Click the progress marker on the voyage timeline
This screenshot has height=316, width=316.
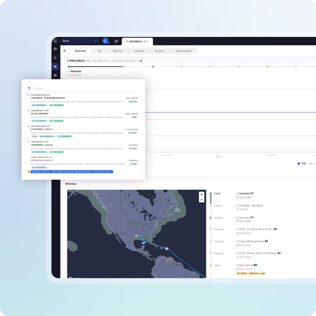[x=123, y=66]
